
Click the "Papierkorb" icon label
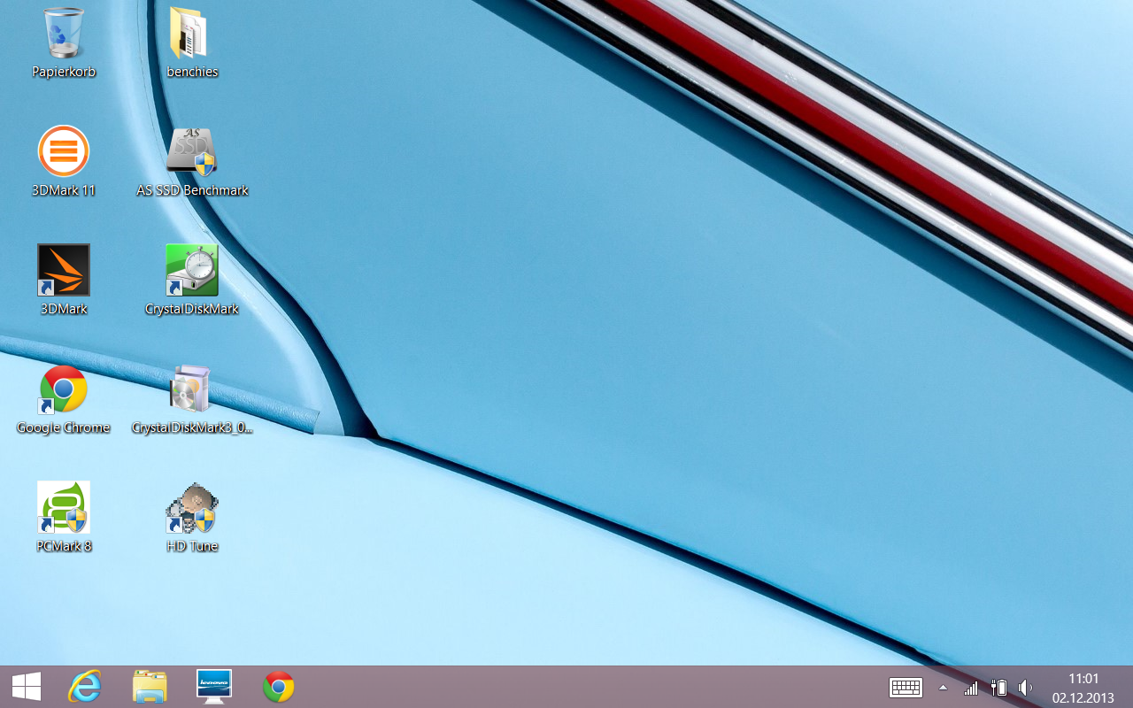tap(64, 72)
